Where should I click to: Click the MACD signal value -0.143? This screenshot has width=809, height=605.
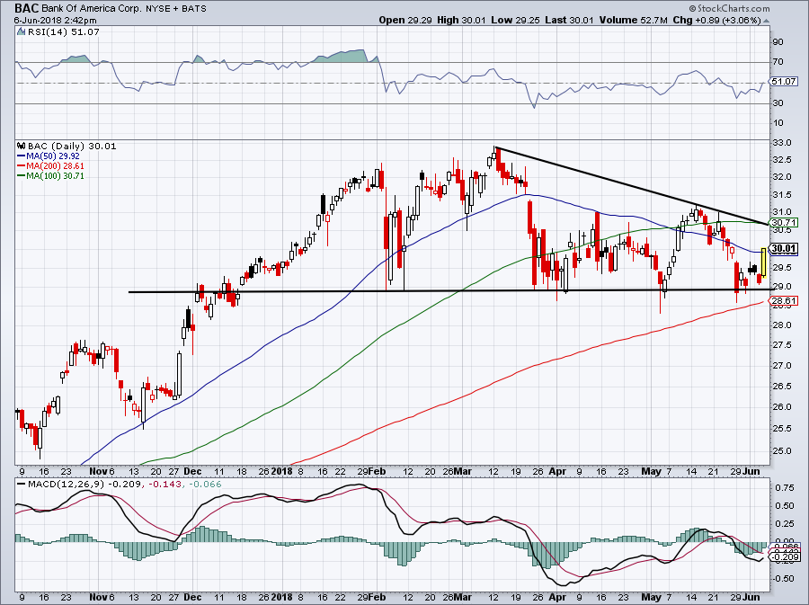[x=166, y=485]
